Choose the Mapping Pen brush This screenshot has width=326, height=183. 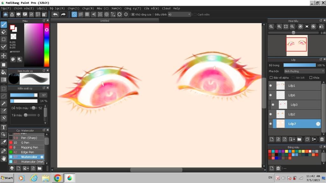tap(29, 147)
